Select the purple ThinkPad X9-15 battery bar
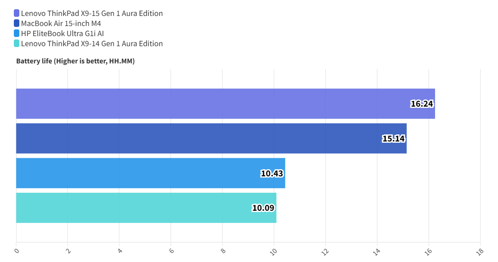498x262 pixels. pyautogui.click(x=210, y=104)
